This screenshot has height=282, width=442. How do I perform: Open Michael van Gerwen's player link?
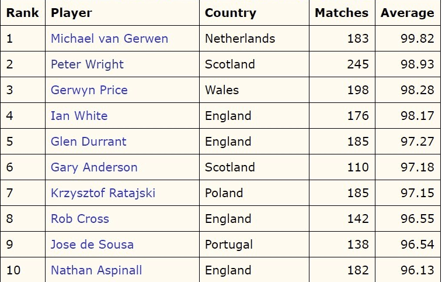tap(109, 39)
